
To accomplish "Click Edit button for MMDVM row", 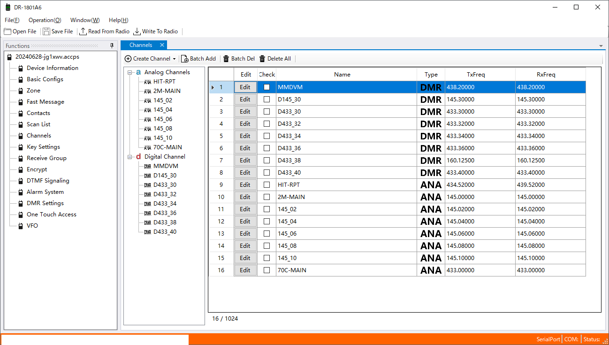I will 245,87.
